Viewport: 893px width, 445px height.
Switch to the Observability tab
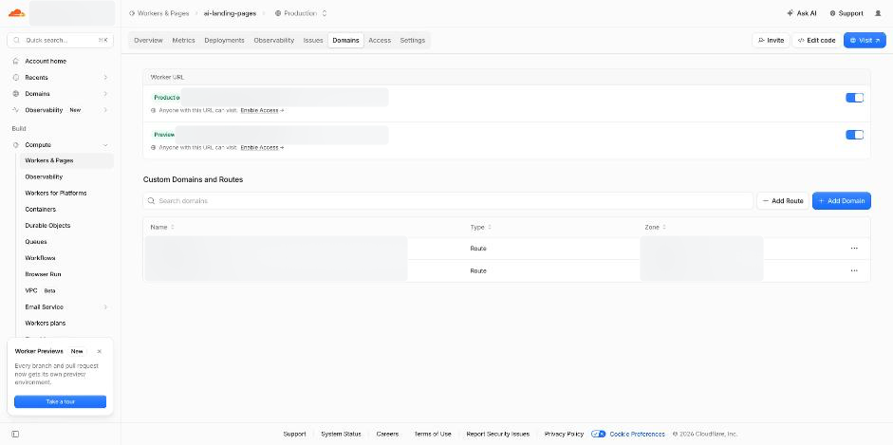pos(274,41)
